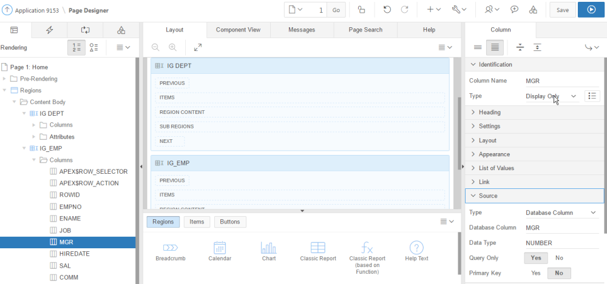The image size is (607, 284).
Task: Open the Component View tab
Action: pyautogui.click(x=238, y=30)
